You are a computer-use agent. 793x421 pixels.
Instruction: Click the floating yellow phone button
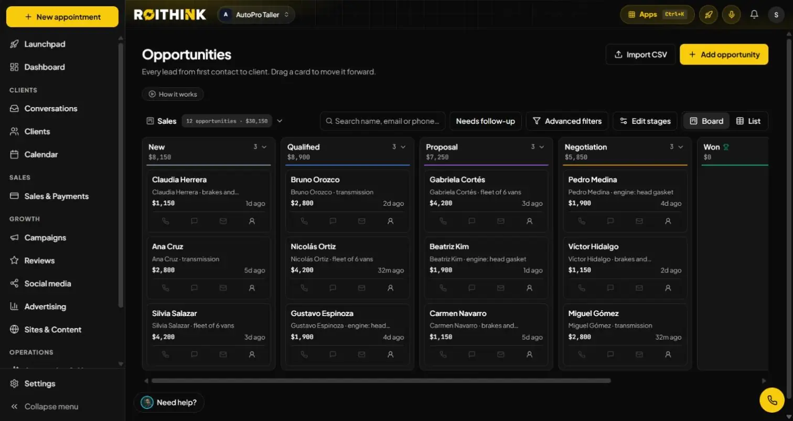coord(772,400)
